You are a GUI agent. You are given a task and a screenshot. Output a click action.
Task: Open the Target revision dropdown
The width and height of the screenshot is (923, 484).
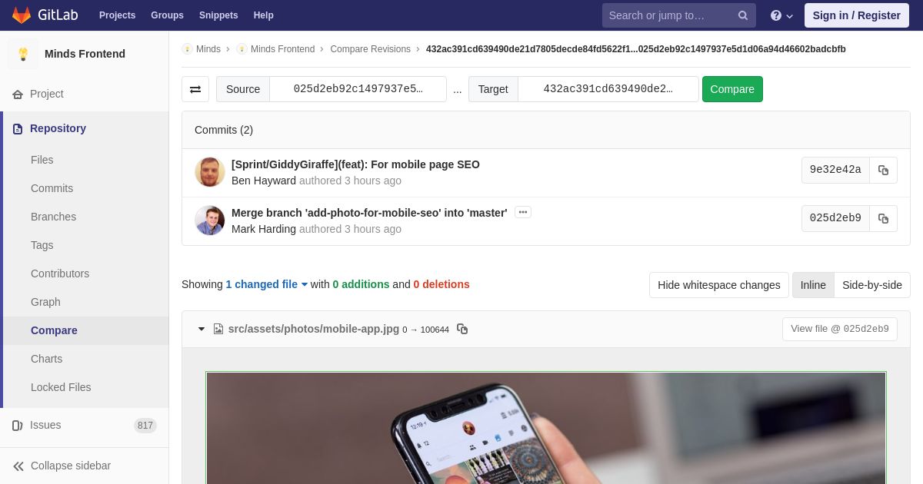[x=608, y=89]
